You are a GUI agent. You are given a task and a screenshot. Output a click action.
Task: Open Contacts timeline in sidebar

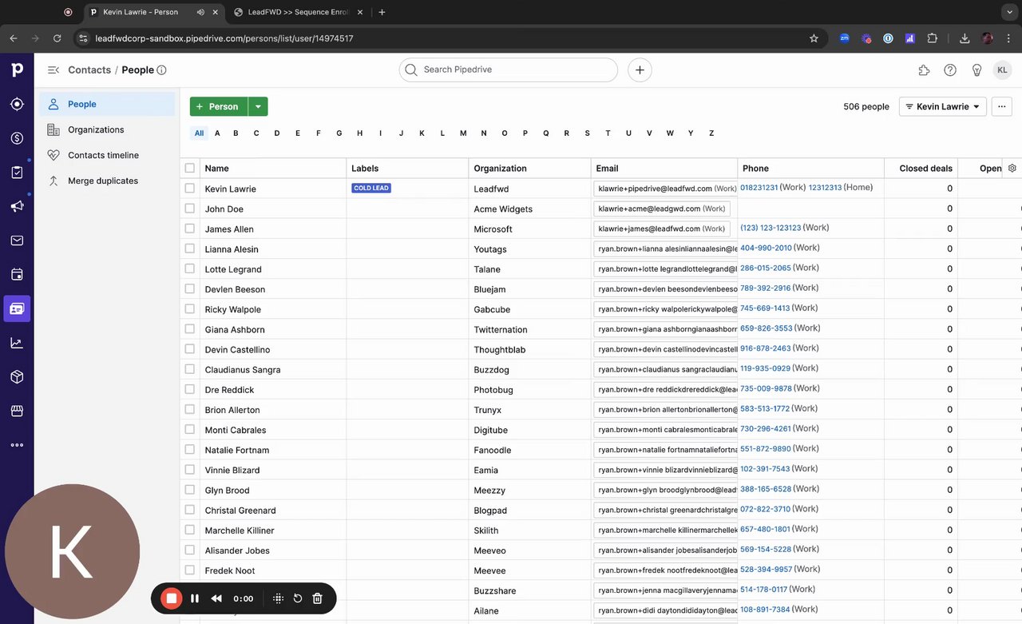[x=107, y=155]
